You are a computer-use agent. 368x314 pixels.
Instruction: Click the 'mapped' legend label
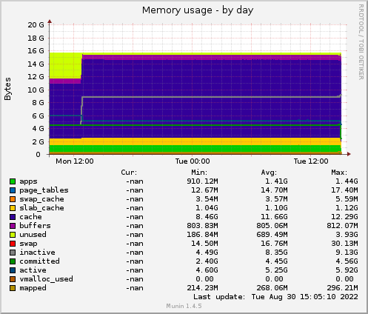point(33,288)
